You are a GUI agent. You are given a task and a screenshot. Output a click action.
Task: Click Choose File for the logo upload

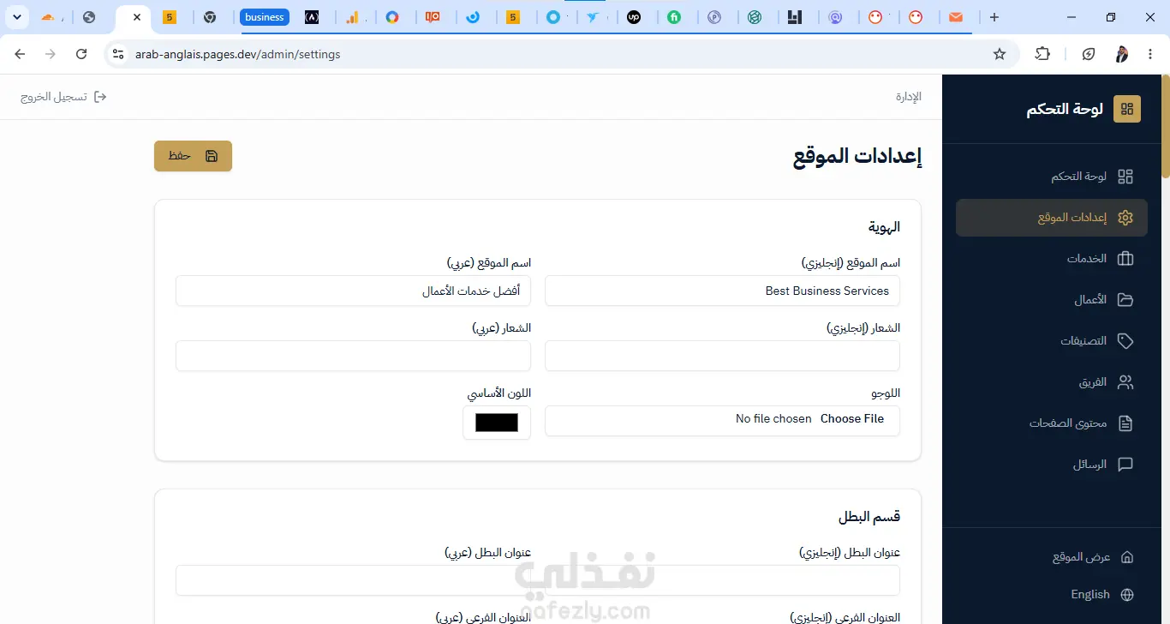[x=852, y=419]
